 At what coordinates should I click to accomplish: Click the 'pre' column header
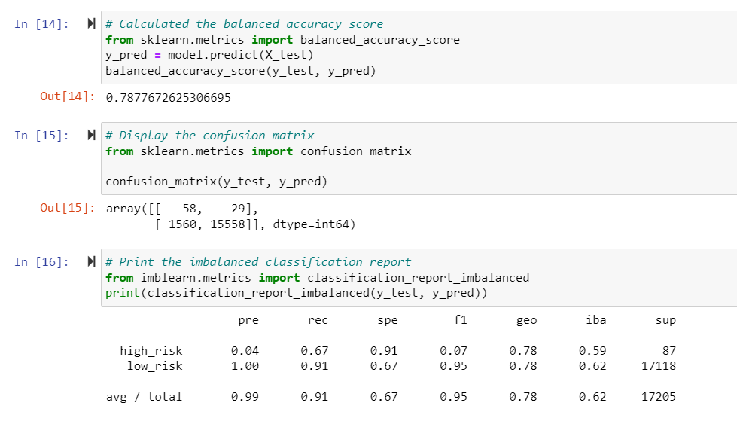pyautogui.click(x=248, y=321)
